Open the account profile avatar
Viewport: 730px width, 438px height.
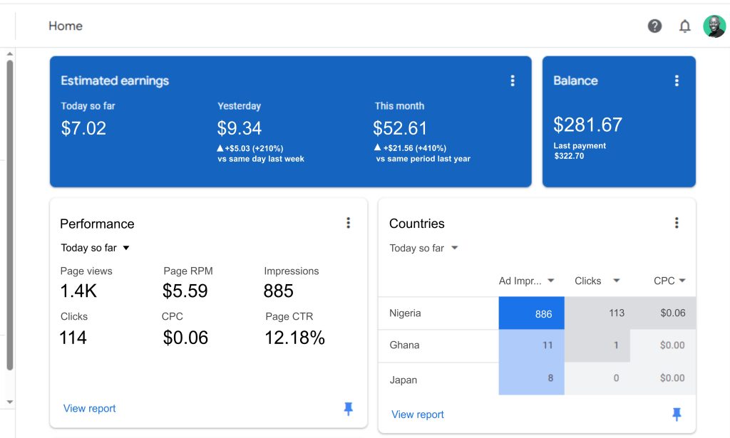[714, 26]
